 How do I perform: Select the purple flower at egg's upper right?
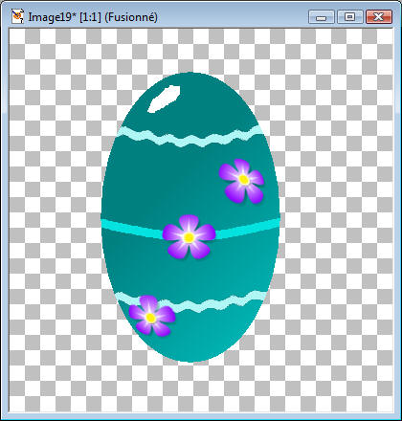tap(242, 181)
